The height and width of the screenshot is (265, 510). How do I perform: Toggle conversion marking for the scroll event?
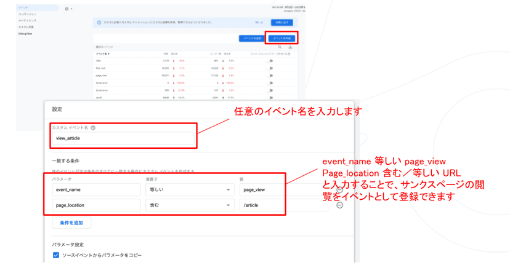point(270,97)
